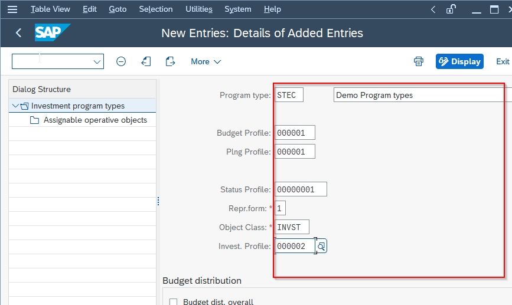
Task: Open the hamburger main menu icon
Action: [x=12, y=9]
